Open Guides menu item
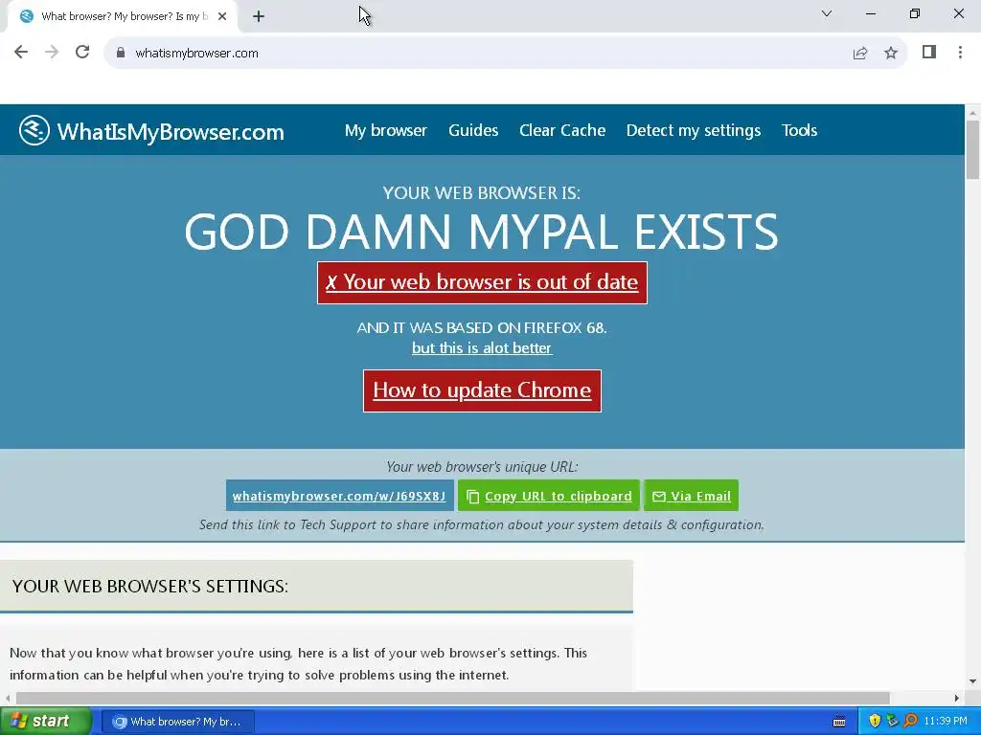This screenshot has width=981, height=735. [x=473, y=130]
